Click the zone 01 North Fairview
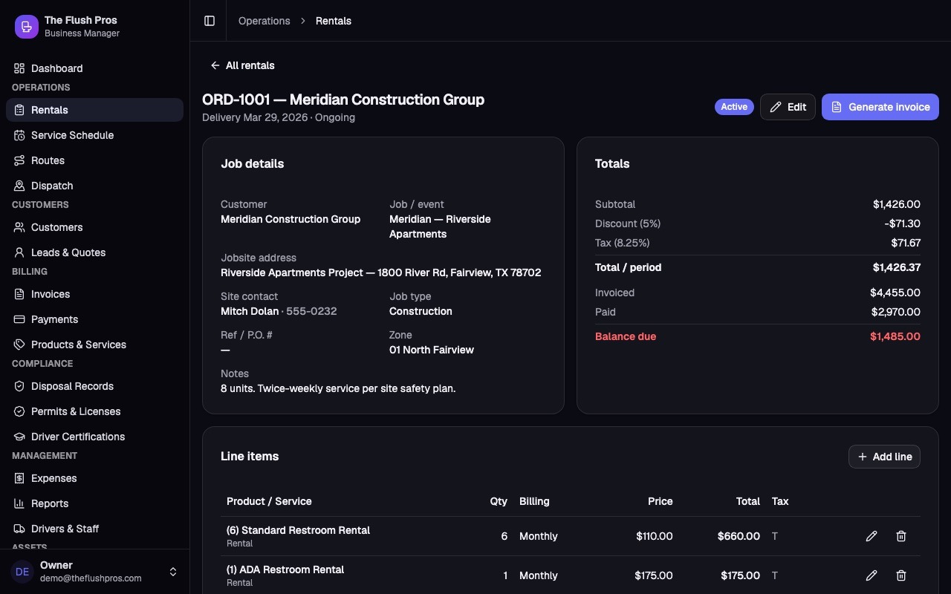The width and height of the screenshot is (951, 594). [432, 350]
